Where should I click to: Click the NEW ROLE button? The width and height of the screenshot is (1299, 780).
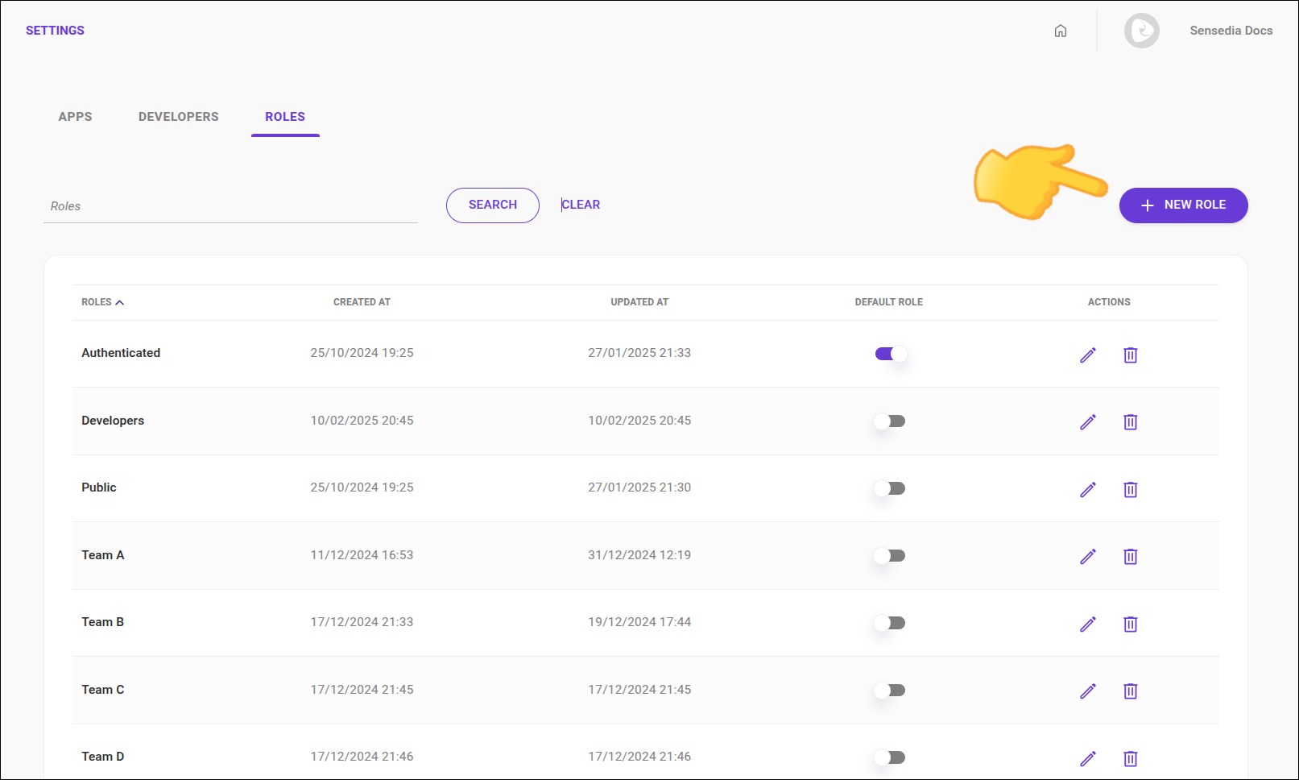pos(1183,205)
